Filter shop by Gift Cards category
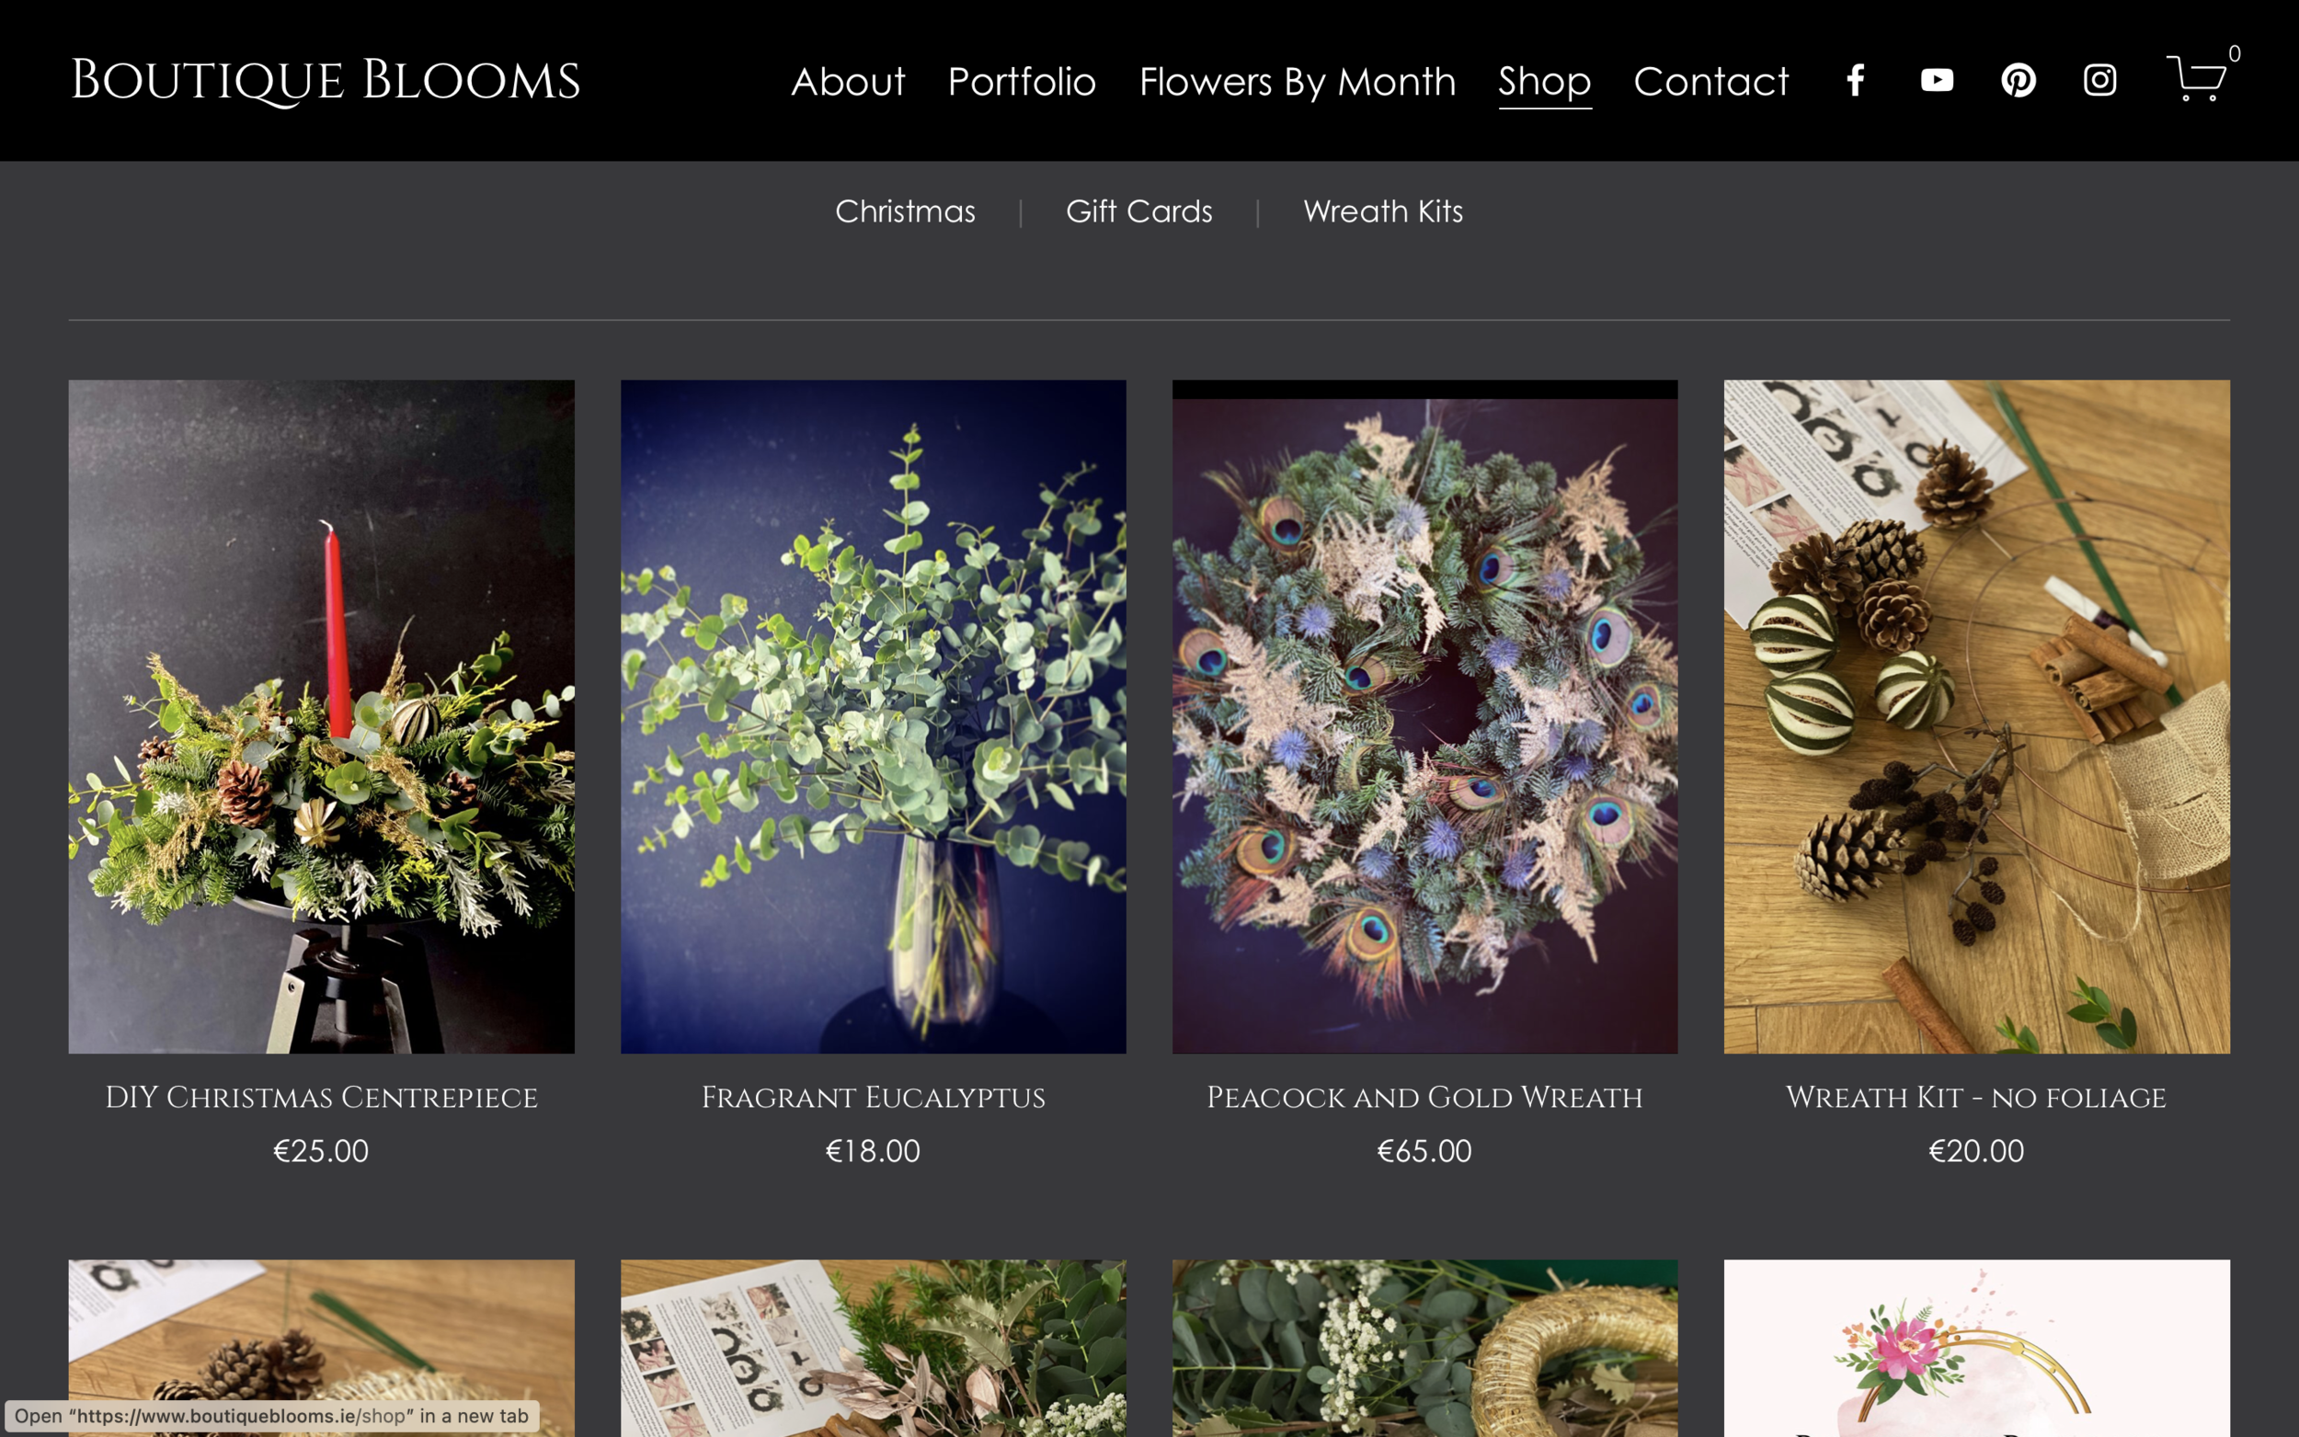This screenshot has height=1437, width=2299. point(1138,211)
